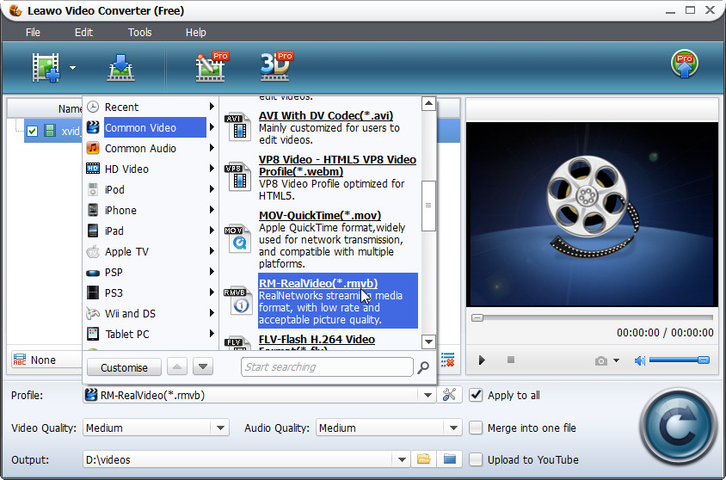Choose the Apple TV category
Image resolution: width=726 pixels, height=480 pixels.
151,251
